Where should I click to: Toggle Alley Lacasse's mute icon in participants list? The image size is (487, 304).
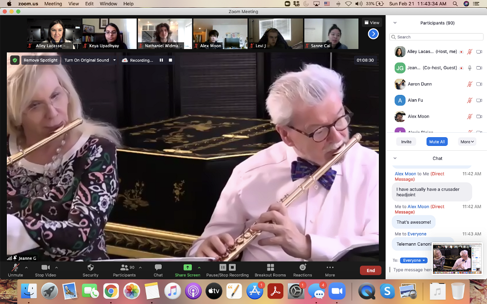coord(469,52)
